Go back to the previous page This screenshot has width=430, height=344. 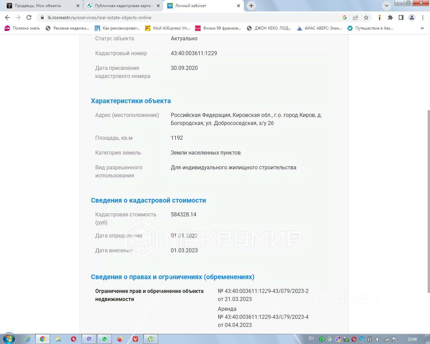pos(7,17)
